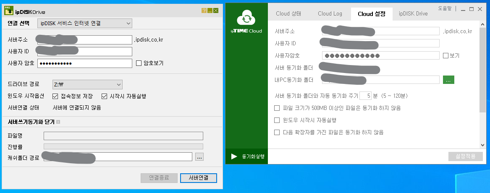
Task: Uncheck the 접속정보 저장 option
Action: (x=55, y=96)
